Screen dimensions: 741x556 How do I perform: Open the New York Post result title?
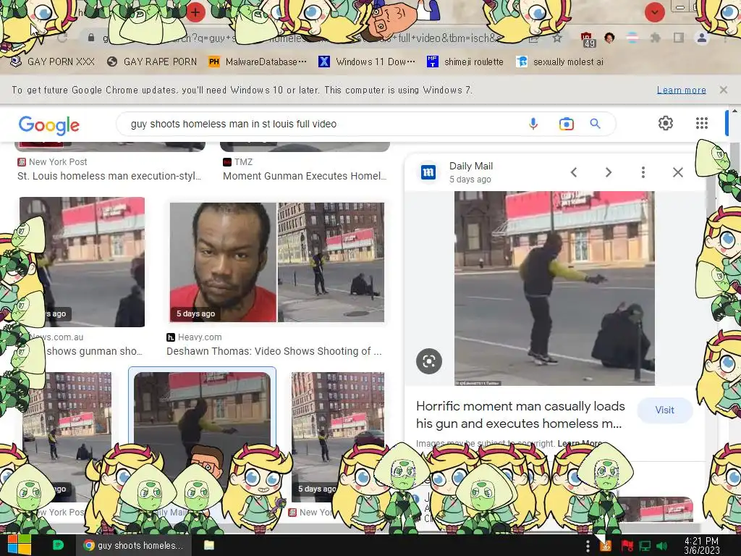click(109, 176)
